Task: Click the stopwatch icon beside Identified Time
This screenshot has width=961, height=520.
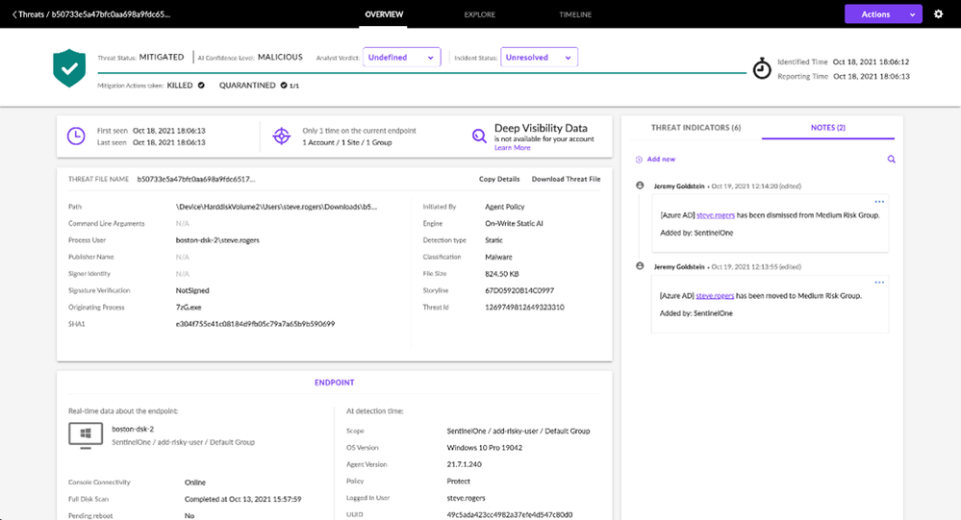Action: [762, 68]
